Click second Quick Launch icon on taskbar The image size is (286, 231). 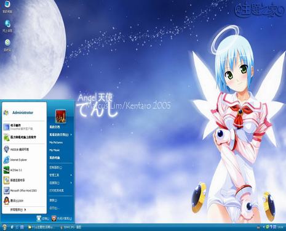tap(17, 227)
